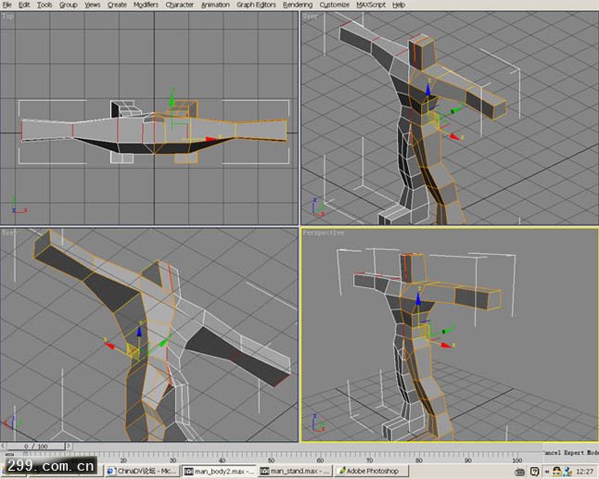Click the green Y axis handle in the Perspective viewport
Screen dimensions: 599x479
coord(449,330)
